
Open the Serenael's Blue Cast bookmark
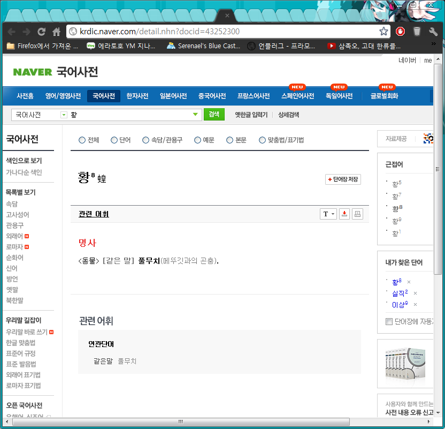203,46
